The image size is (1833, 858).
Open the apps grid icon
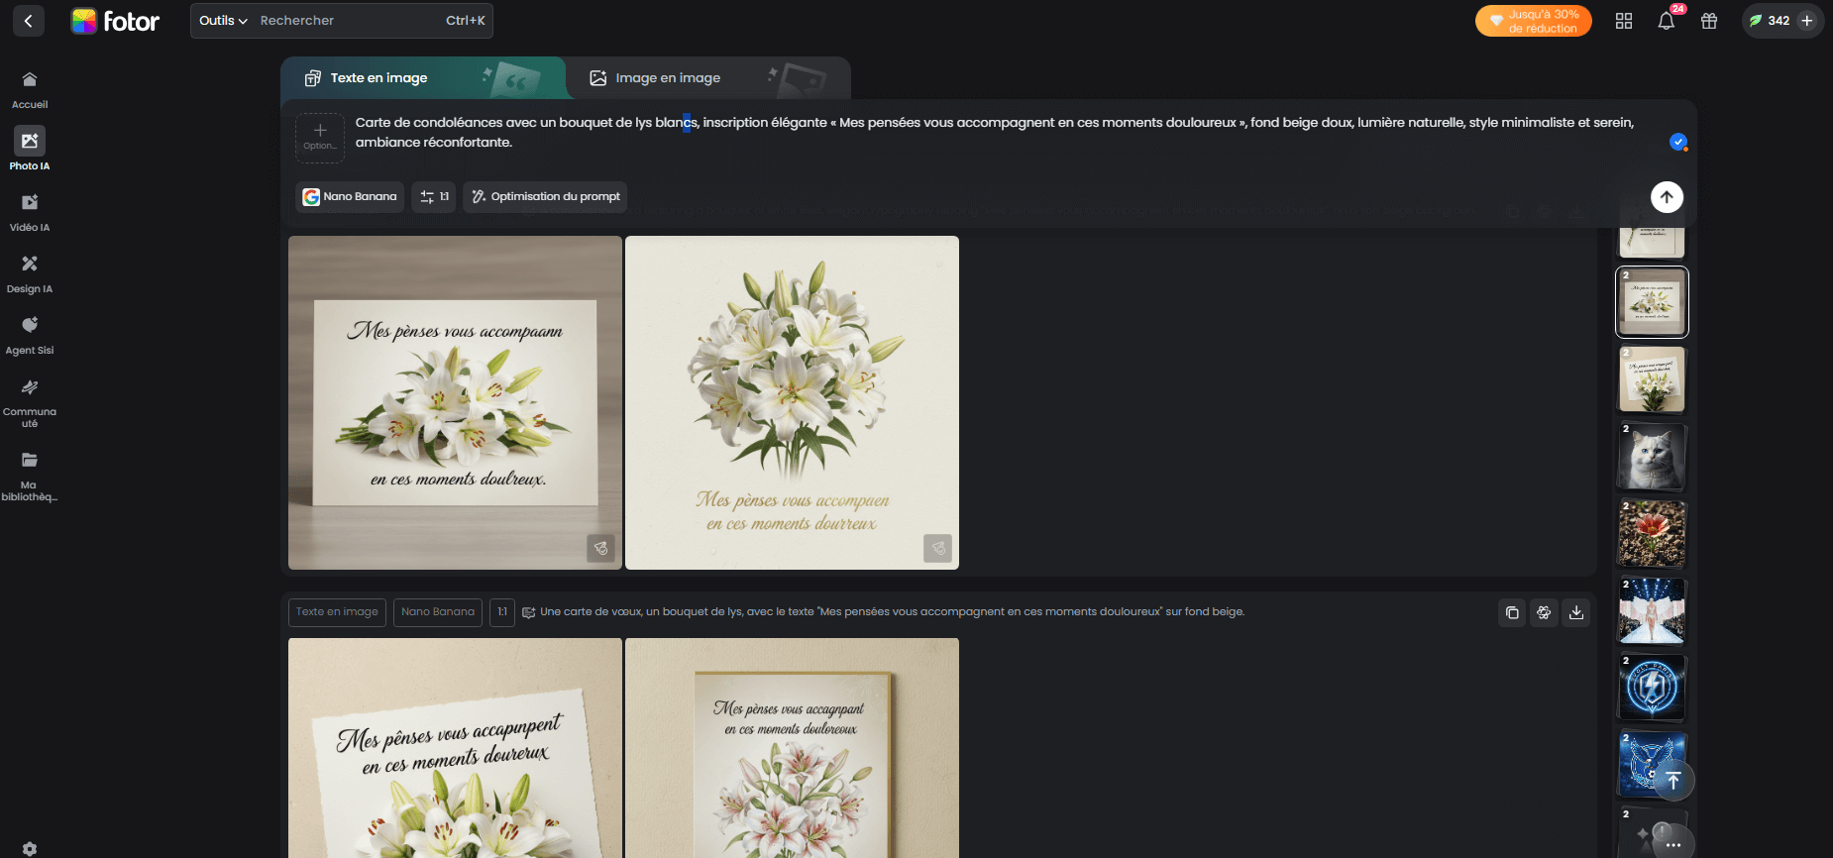[1624, 21]
